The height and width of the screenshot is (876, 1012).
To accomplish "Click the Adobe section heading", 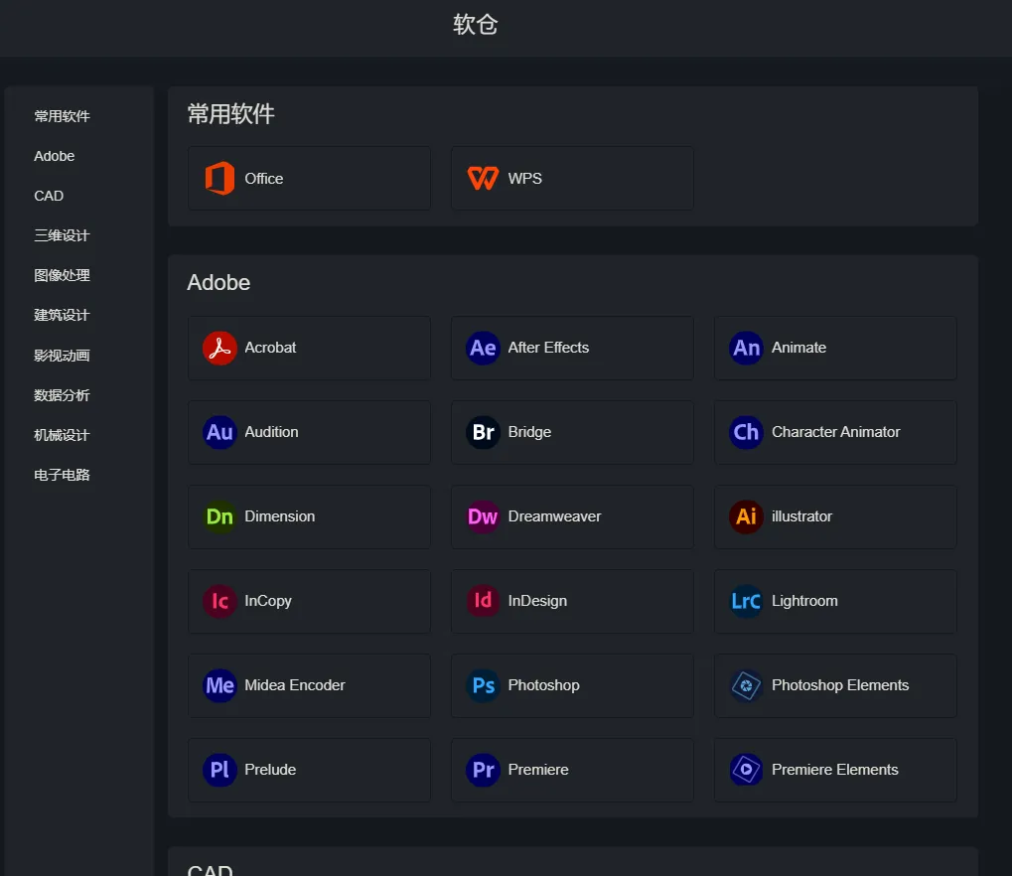I will click(x=218, y=283).
